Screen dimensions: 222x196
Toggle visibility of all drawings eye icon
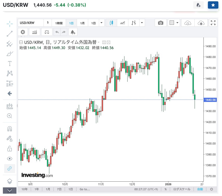(x=10, y=159)
